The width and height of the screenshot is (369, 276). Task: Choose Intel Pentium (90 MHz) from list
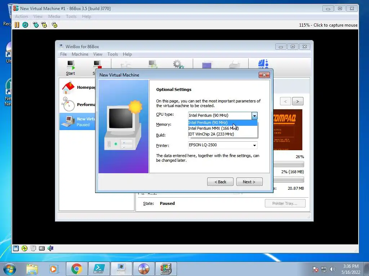pyautogui.click(x=222, y=123)
